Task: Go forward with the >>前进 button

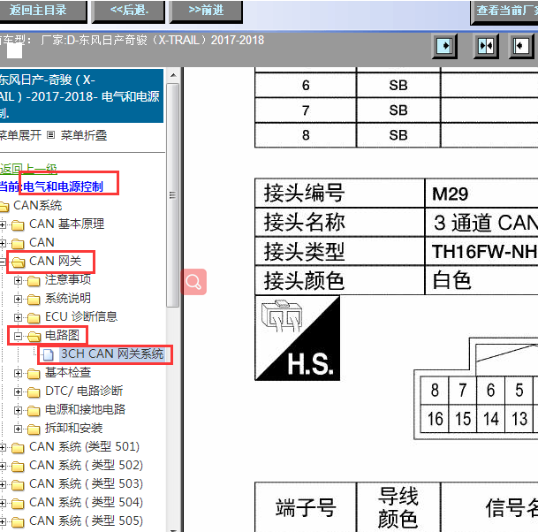Action: point(206,11)
